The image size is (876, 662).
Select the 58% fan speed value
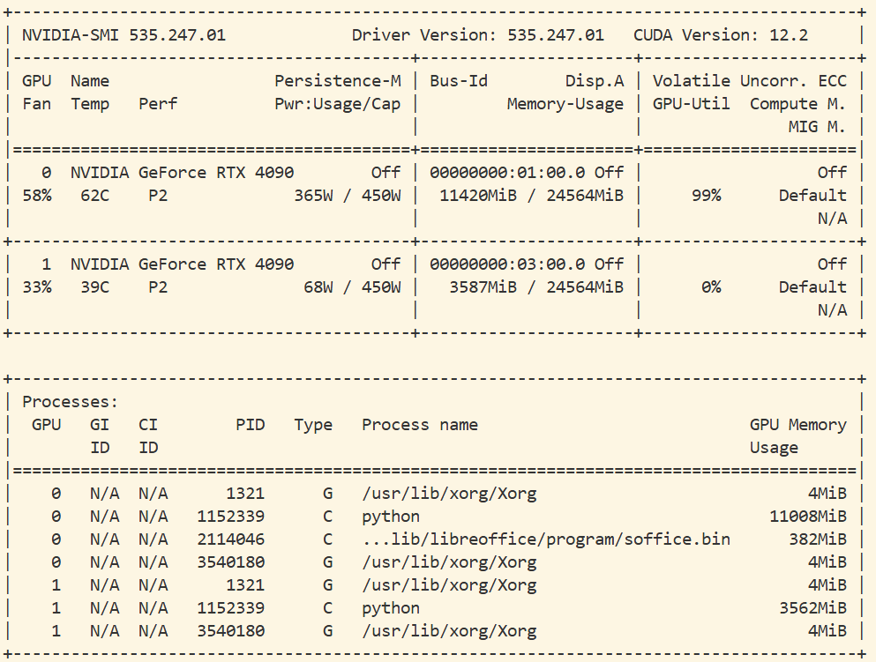pos(36,196)
